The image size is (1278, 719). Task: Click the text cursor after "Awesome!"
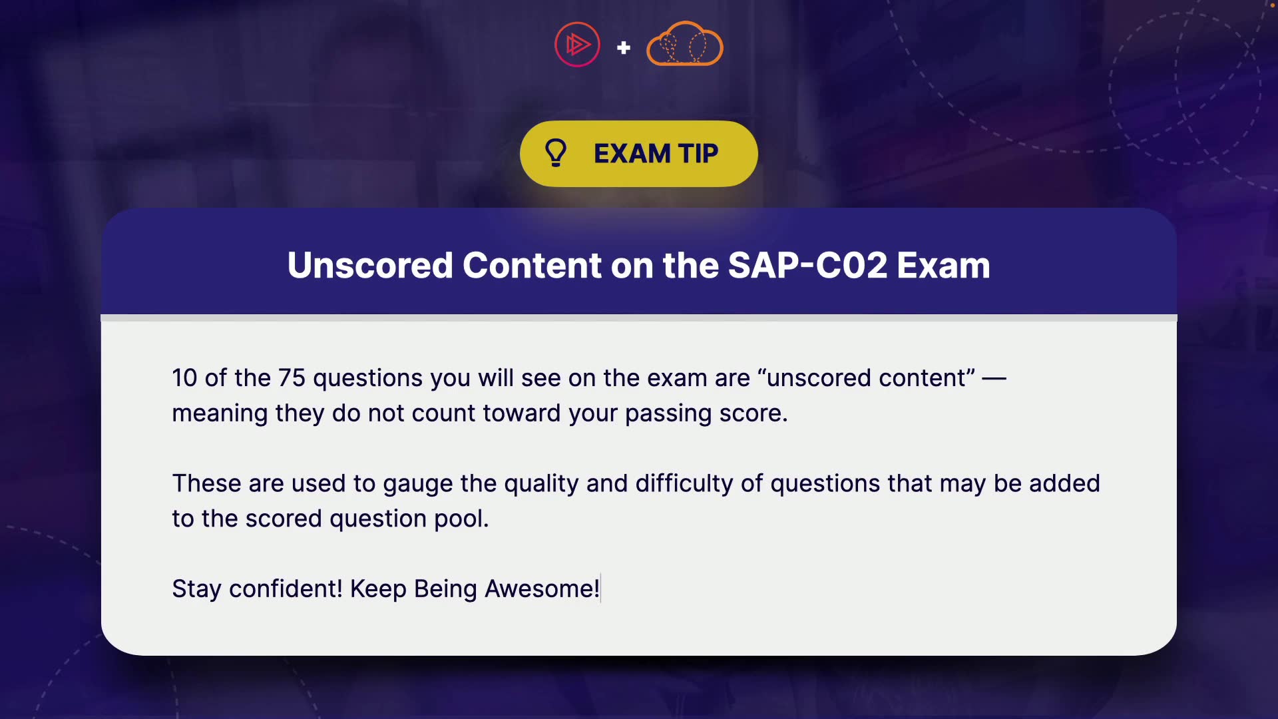[x=601, y=589]
